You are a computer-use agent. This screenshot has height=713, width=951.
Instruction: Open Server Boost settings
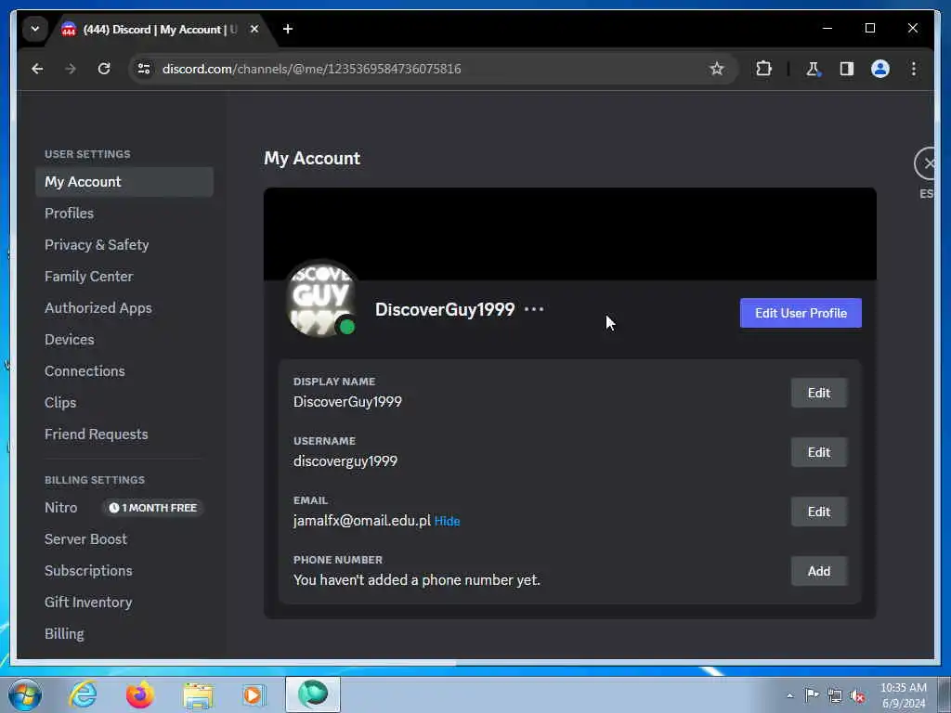pos(85,539)
